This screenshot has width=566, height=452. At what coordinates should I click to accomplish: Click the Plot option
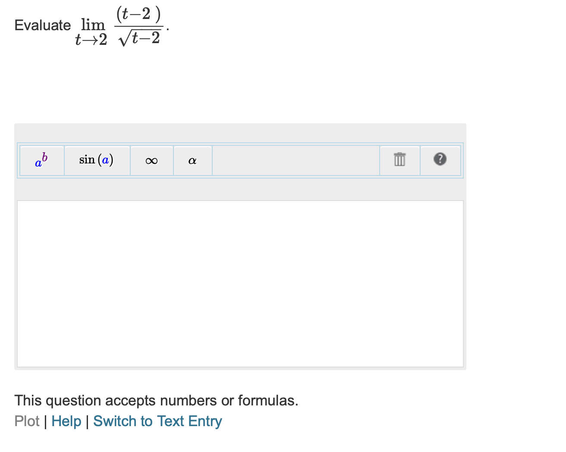[27, 421]
